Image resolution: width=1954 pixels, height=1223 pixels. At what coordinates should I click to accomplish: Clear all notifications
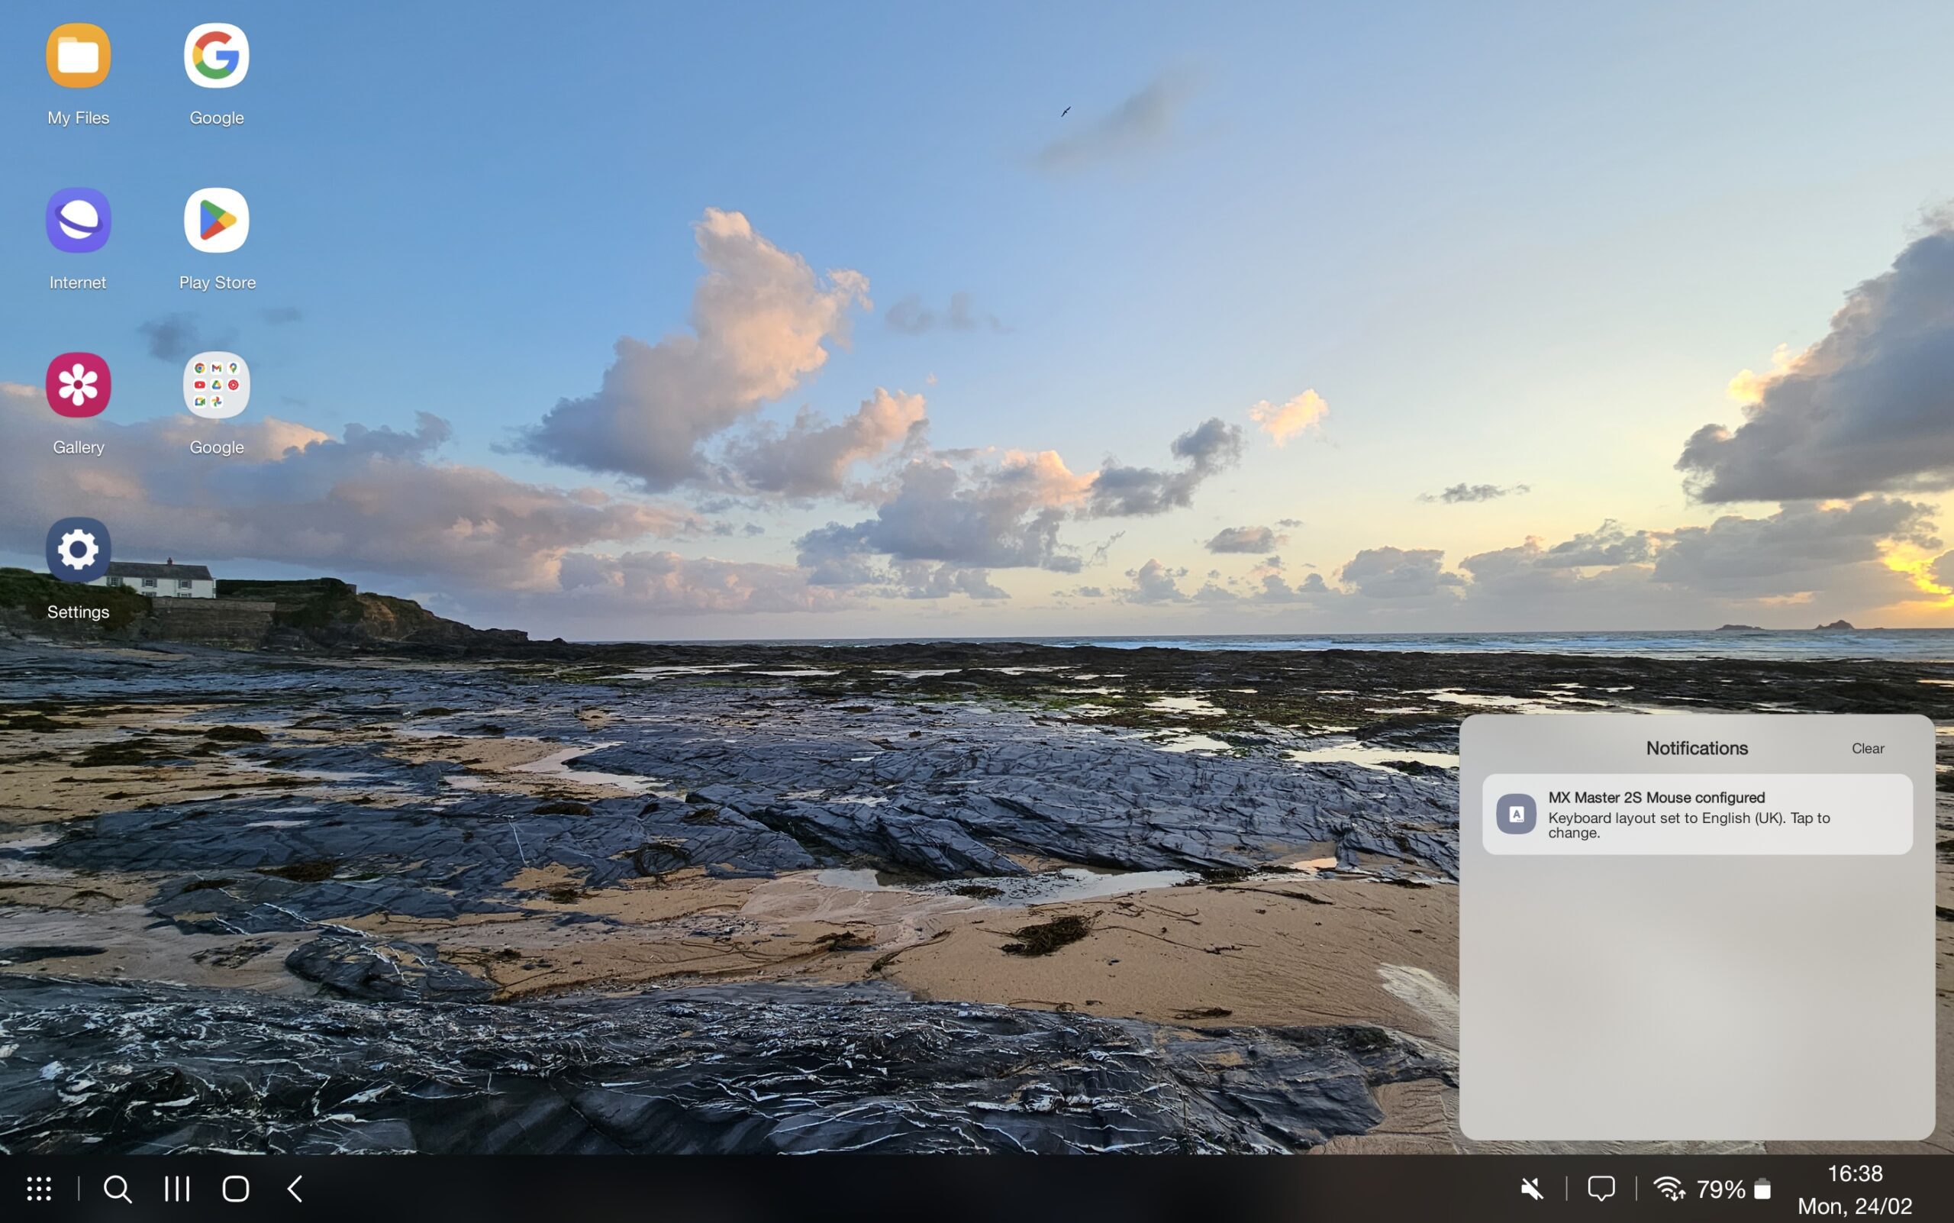[1868, 748]
